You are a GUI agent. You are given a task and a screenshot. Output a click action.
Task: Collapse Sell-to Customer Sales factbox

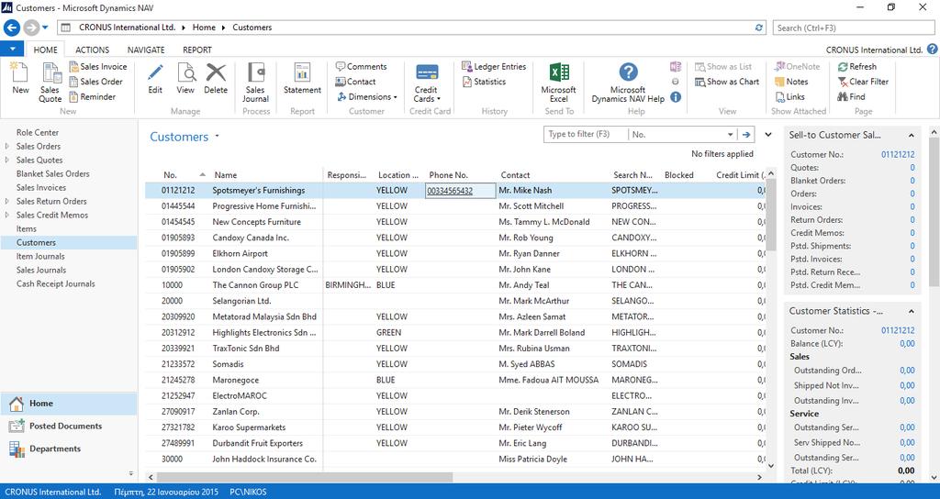(911, 136)
